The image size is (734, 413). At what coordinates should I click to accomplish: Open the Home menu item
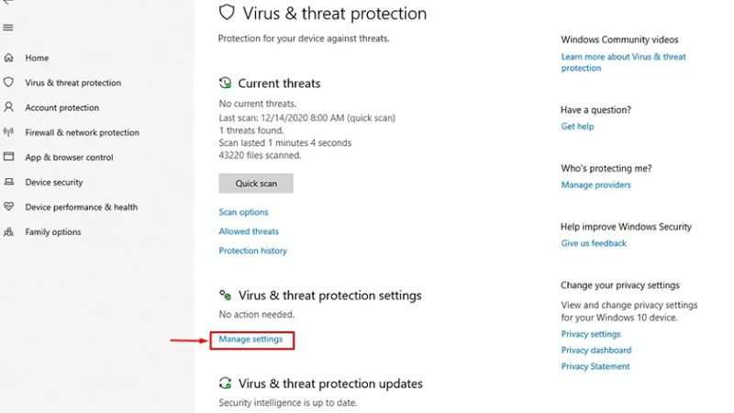click(x=37, y=58)
